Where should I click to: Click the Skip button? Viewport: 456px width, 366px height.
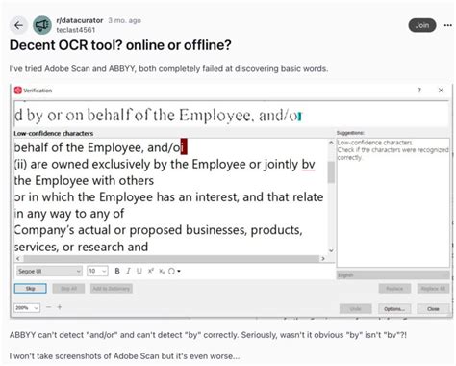(31, 289)
